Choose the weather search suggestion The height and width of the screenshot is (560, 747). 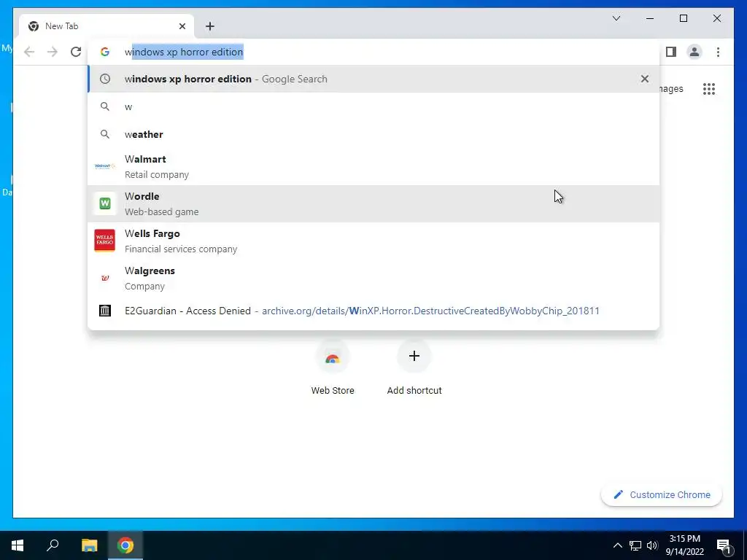(x=373, y=134)
